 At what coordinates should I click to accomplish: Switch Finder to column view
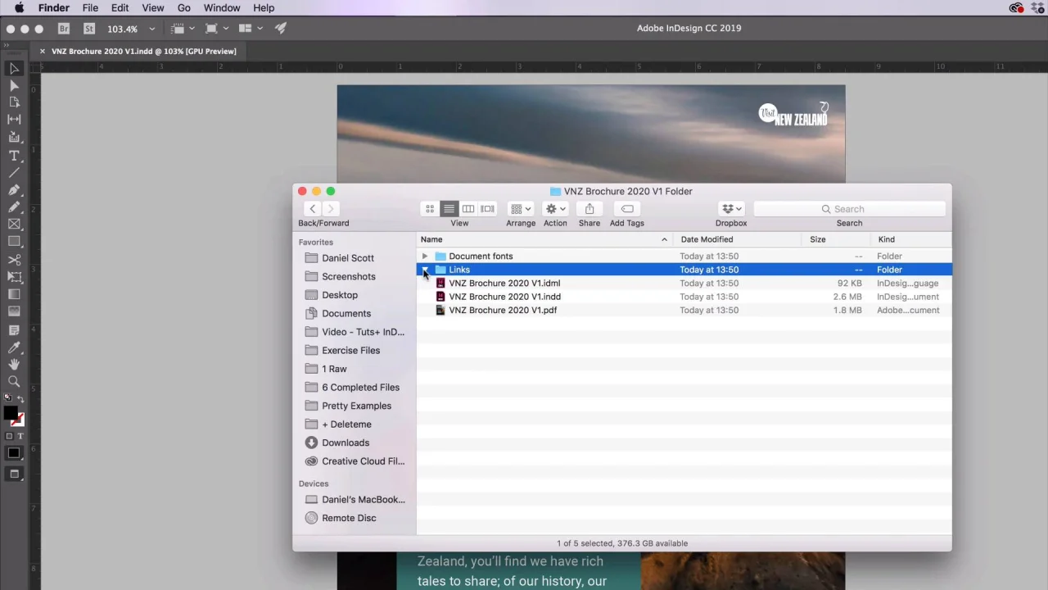[x=468, y=209]
